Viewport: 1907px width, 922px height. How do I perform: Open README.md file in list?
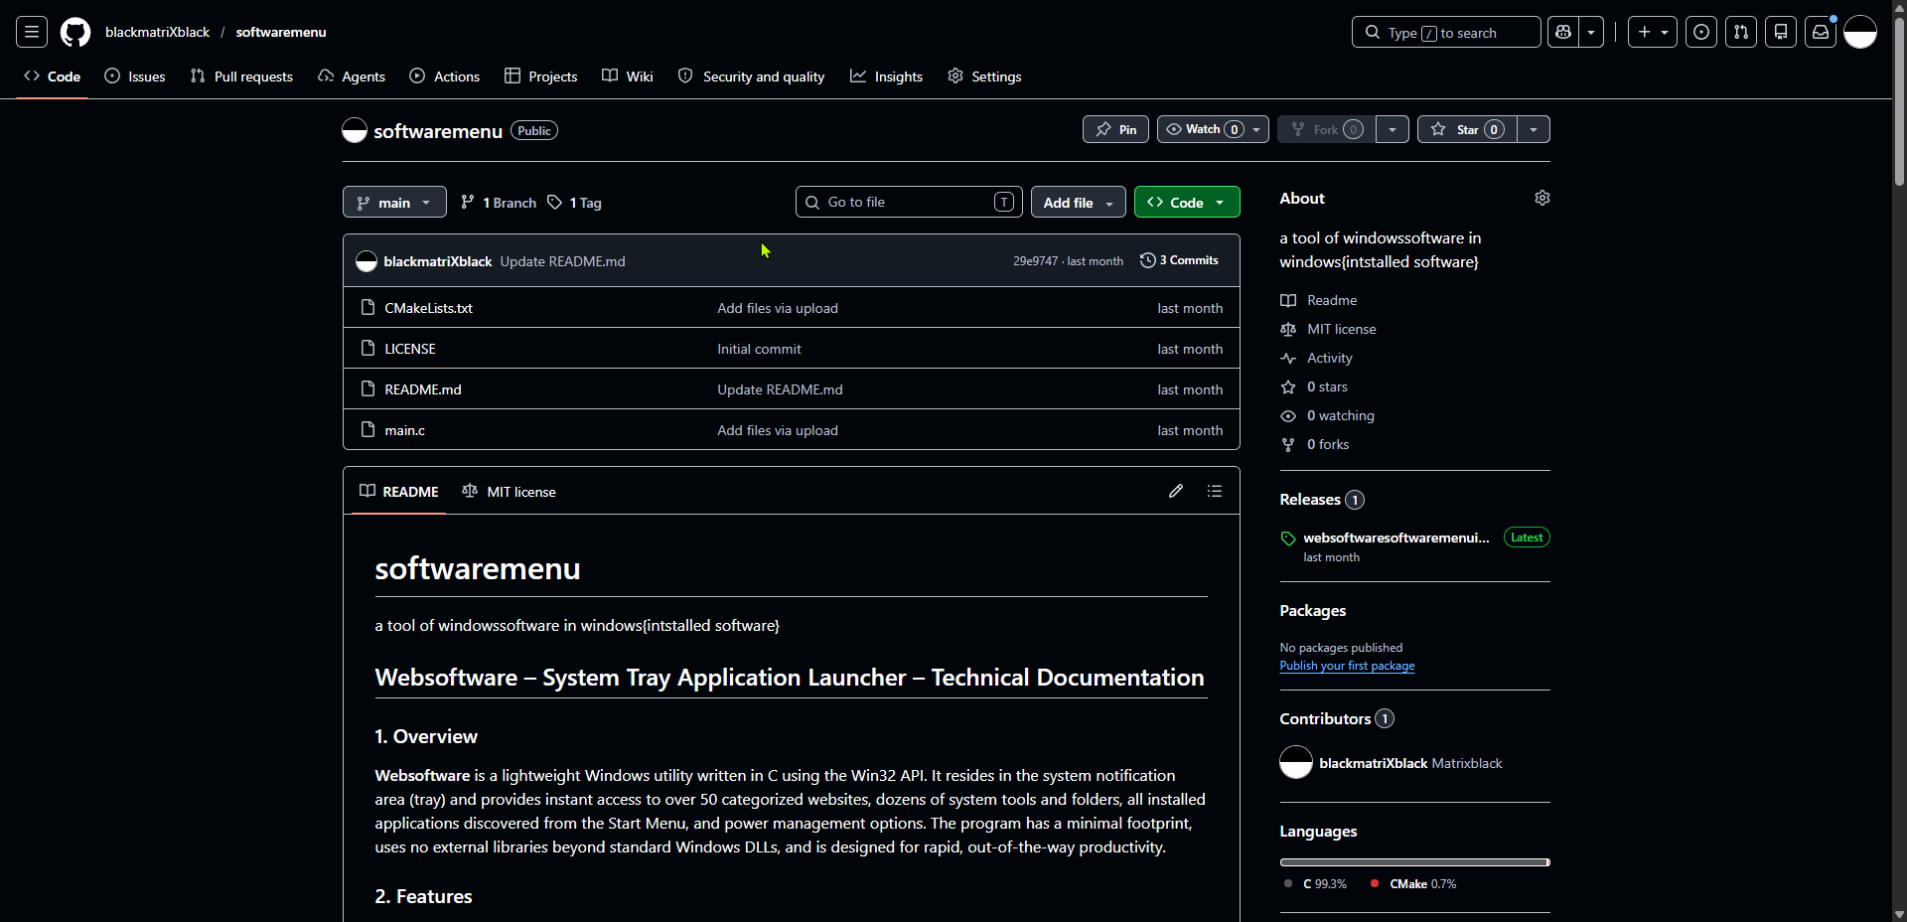(x=423, y=389)
